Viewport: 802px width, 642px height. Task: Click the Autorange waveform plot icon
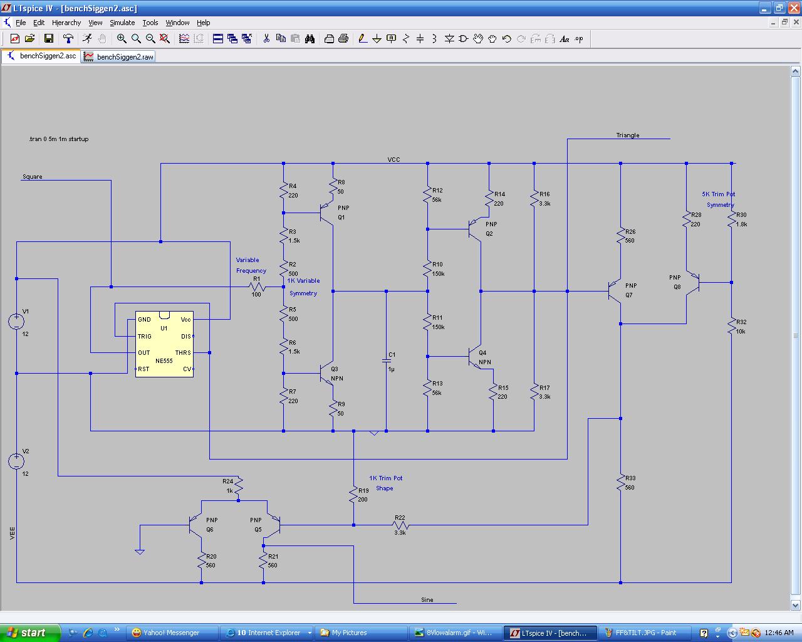coord(184,39)
